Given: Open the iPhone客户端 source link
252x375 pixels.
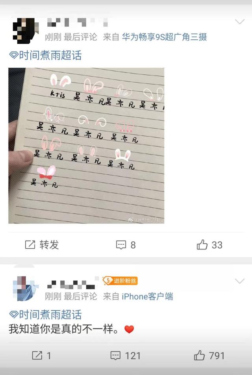Looking at the screenshot, I should pos(147,297).
